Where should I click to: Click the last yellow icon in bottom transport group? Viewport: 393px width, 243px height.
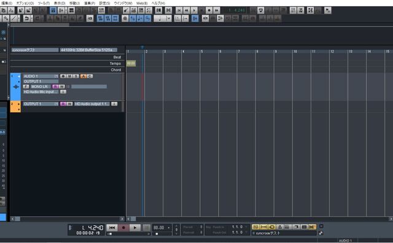click(312, 226)
